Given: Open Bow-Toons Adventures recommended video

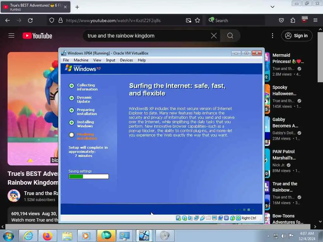Looking at the screenshot, I should (x=288, y=219).
